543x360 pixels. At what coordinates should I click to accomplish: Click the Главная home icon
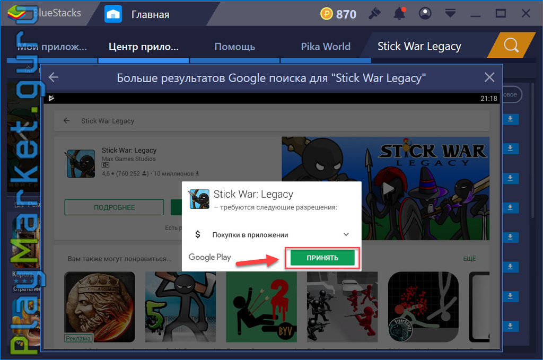[x=113, y=14]
